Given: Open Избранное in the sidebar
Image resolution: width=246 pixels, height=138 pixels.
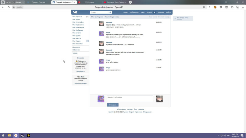Looking at the screenshot, I should 76,50.
